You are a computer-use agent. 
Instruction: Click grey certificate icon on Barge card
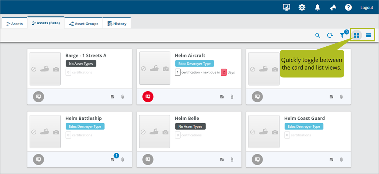coord(38,96)
